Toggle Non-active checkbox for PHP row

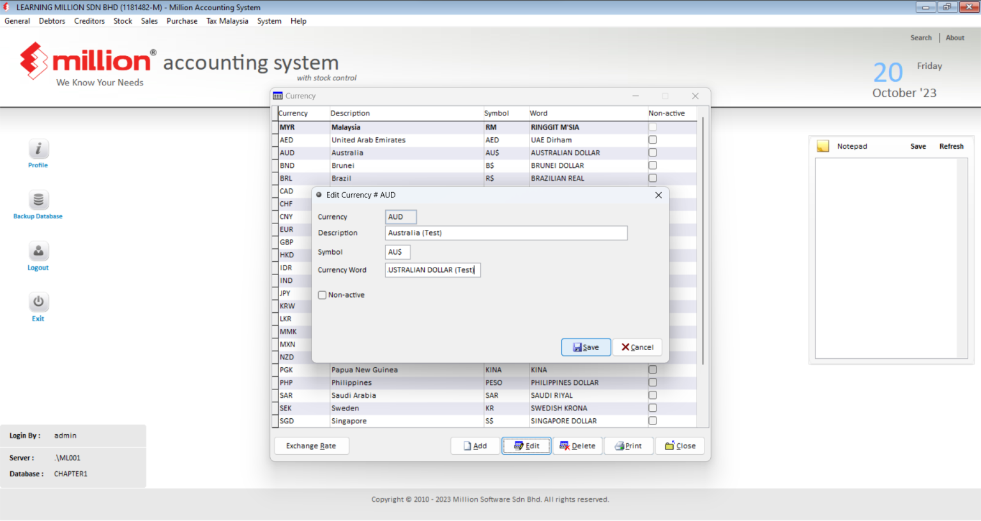tap(653, 382)
